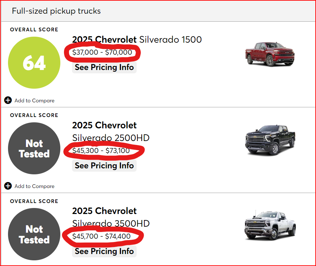Image resolution: width=316 pixels, height=266 pixels.
Task: Click the green 64 overall score circle
Action: [x=34, y=63]
